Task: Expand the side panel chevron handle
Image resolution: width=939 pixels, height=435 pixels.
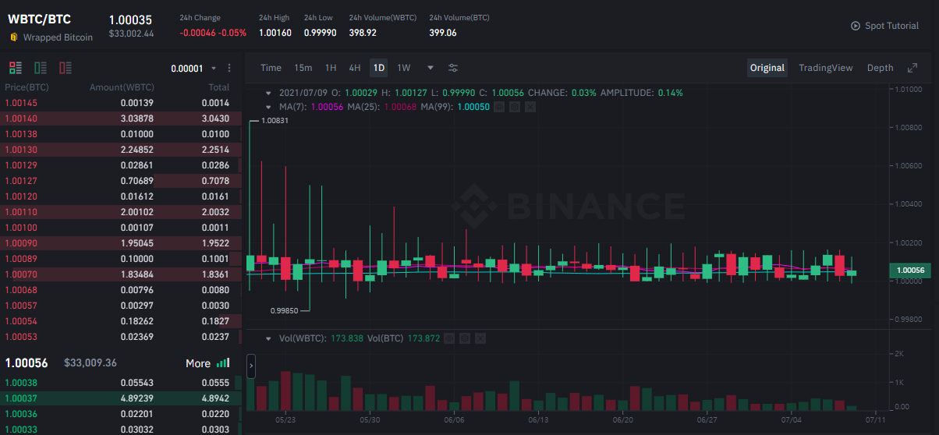Action: click(x=250, y=366)
